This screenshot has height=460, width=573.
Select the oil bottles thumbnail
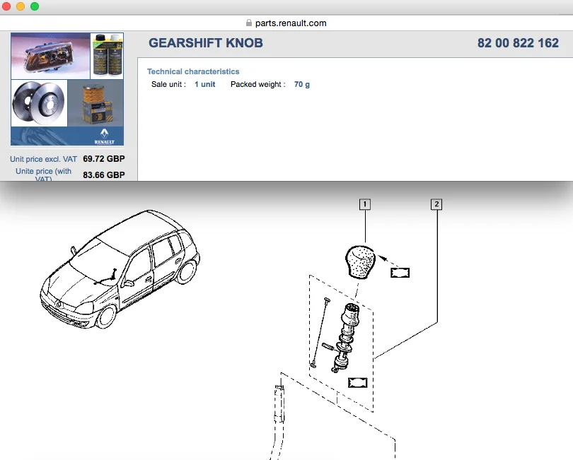[x=107, y=56]
